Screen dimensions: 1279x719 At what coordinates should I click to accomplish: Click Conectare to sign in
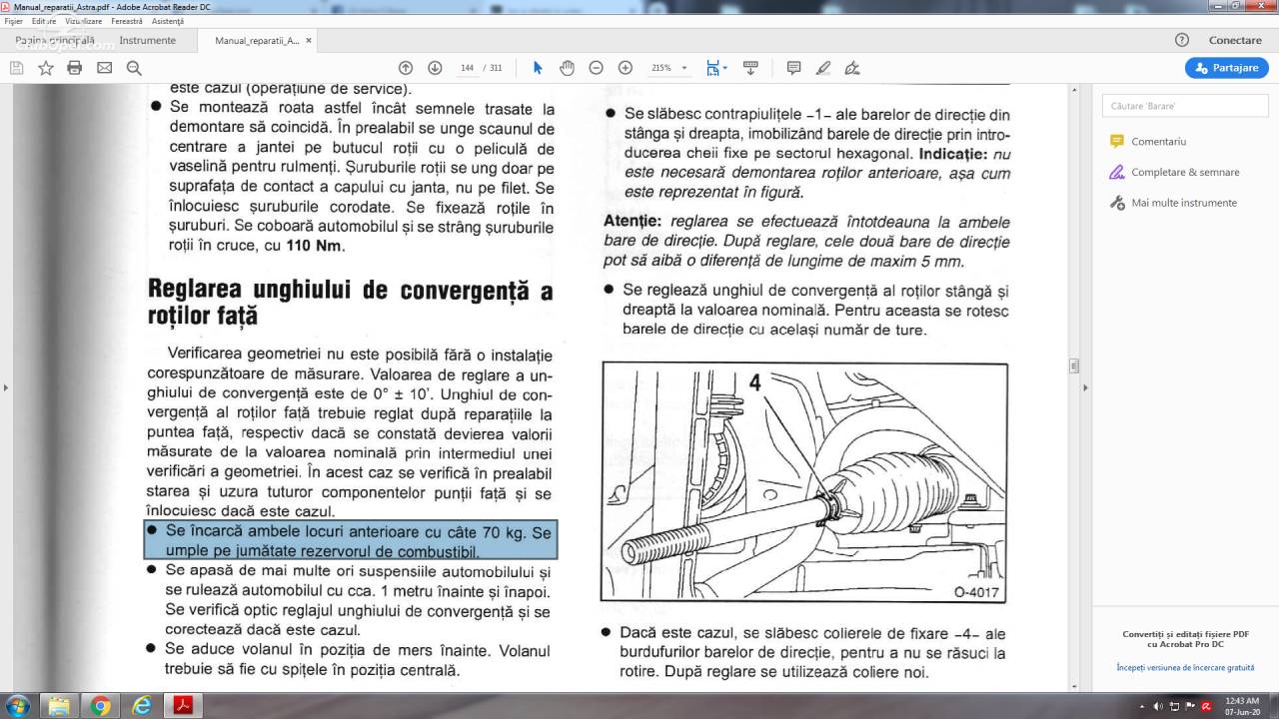pos(1235,40)
